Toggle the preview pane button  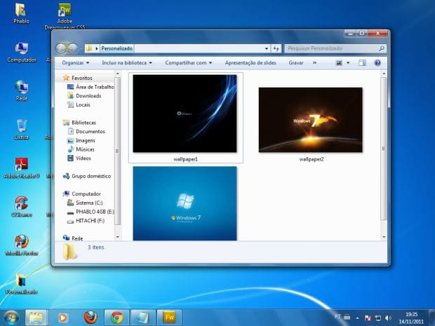click(x=363, y=62)
